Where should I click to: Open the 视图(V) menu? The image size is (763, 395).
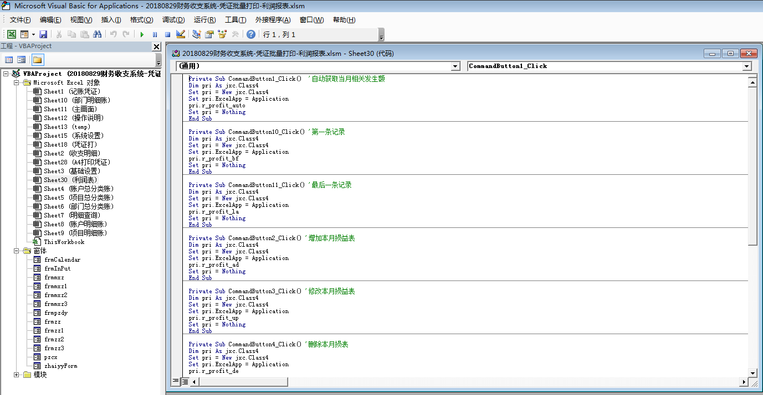[x=81, y=20]
